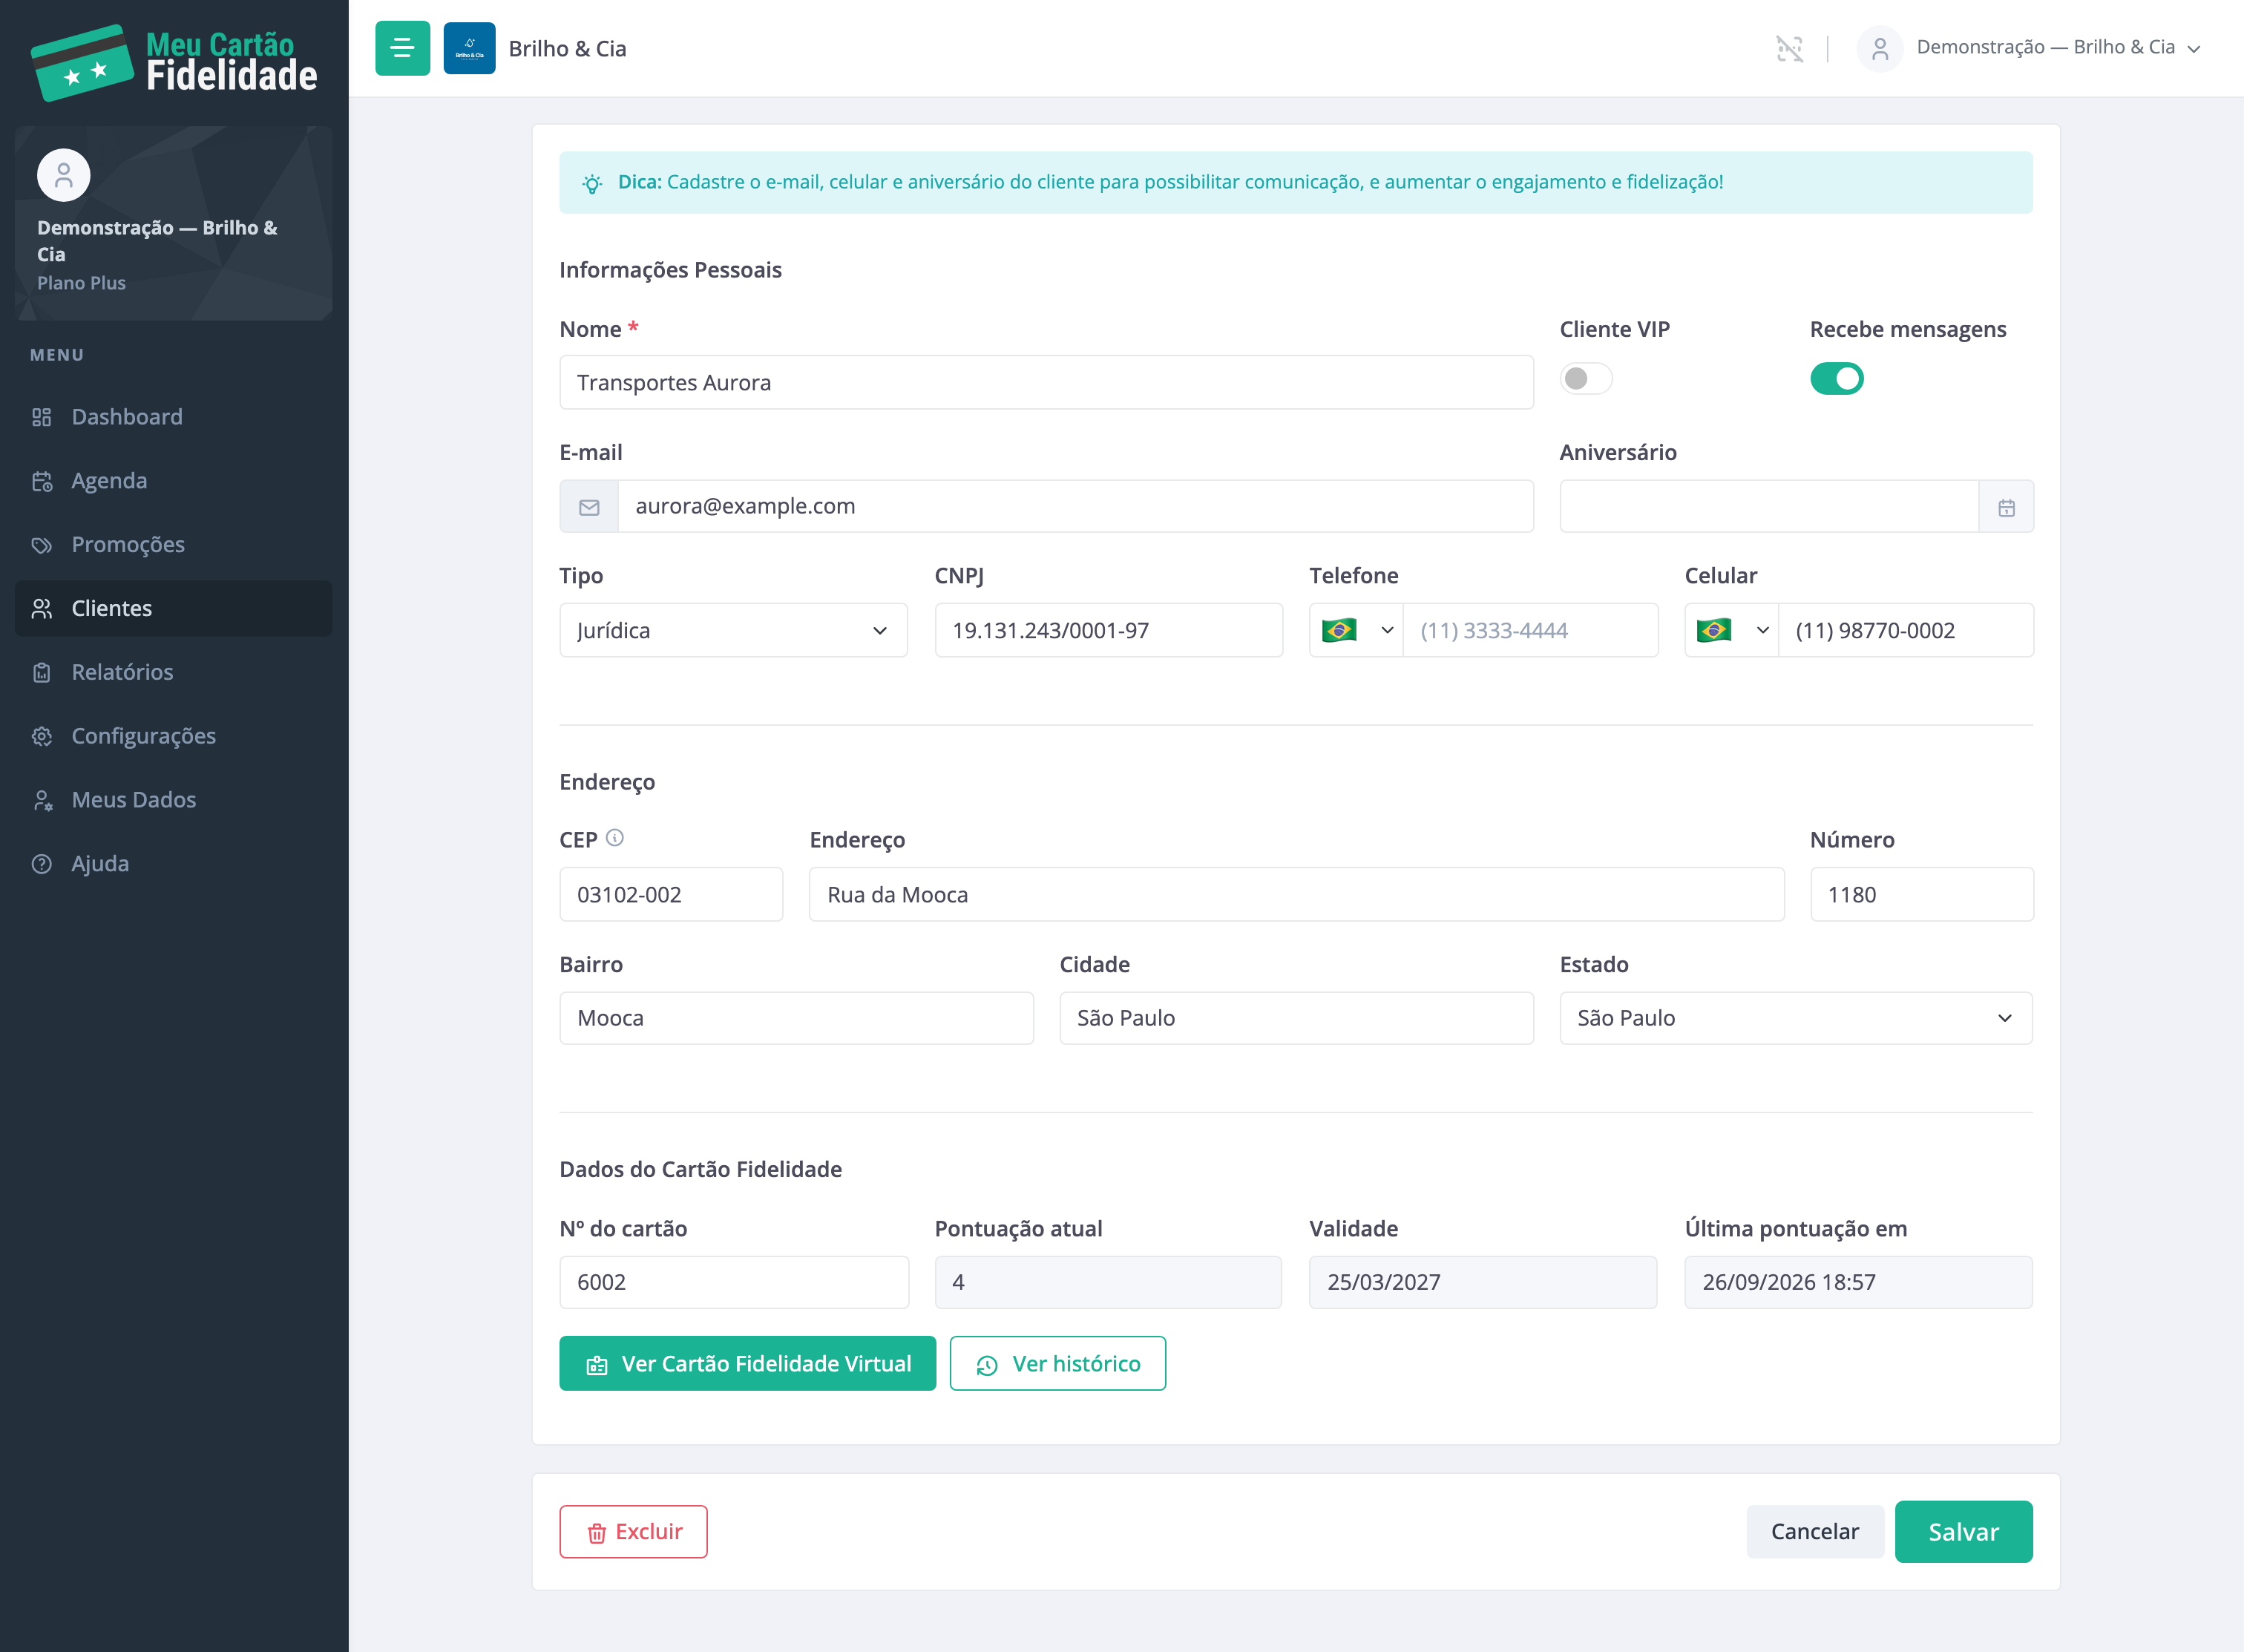Screen dimensions: 2244x1652
Task: Click the Excluir button
Action: coord(634,1532)
